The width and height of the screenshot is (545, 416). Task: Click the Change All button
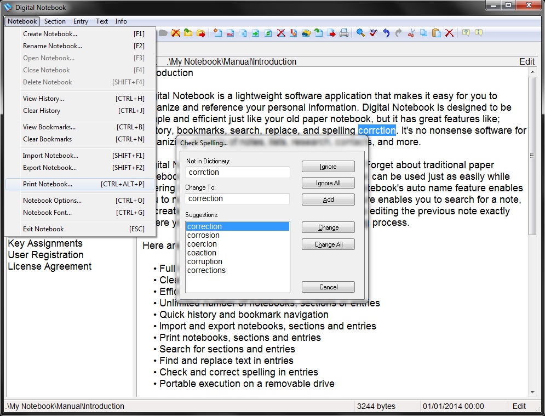(328, 244)
